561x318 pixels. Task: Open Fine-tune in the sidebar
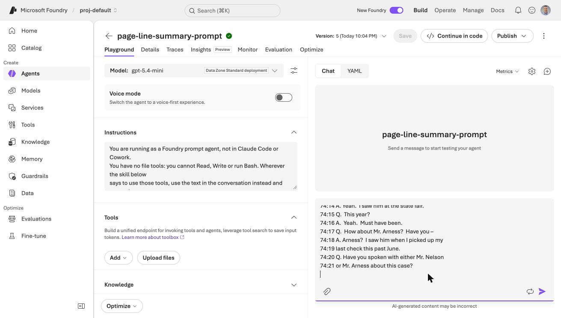click(x=47, y=236)
